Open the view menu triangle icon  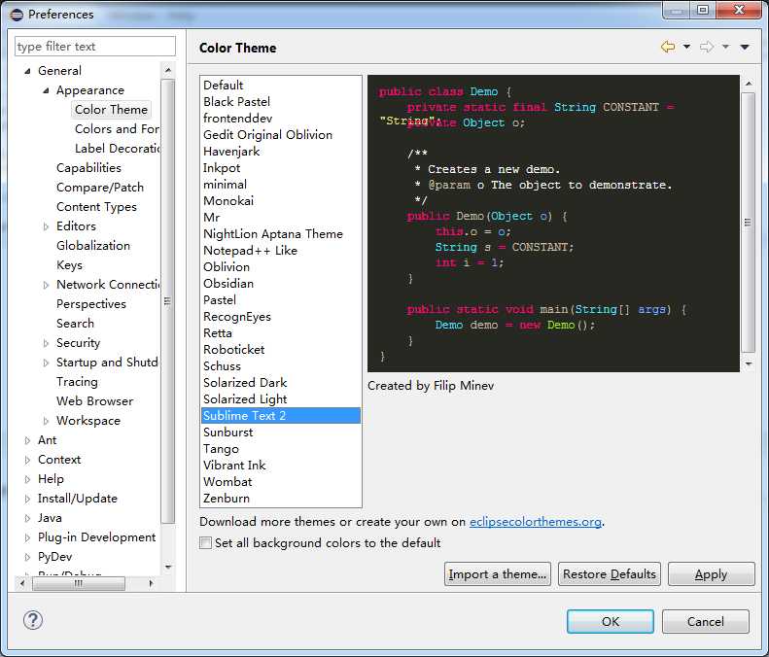click(x=745, y=47)
